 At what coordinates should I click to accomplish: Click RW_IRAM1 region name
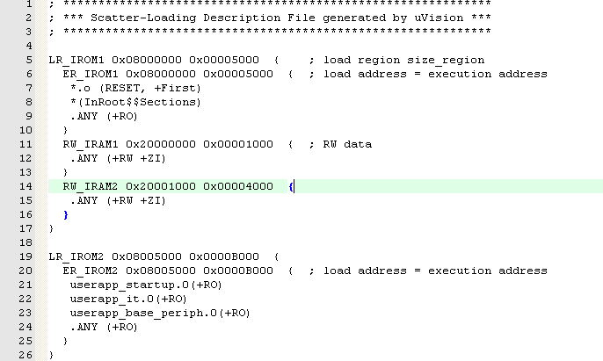91,144
